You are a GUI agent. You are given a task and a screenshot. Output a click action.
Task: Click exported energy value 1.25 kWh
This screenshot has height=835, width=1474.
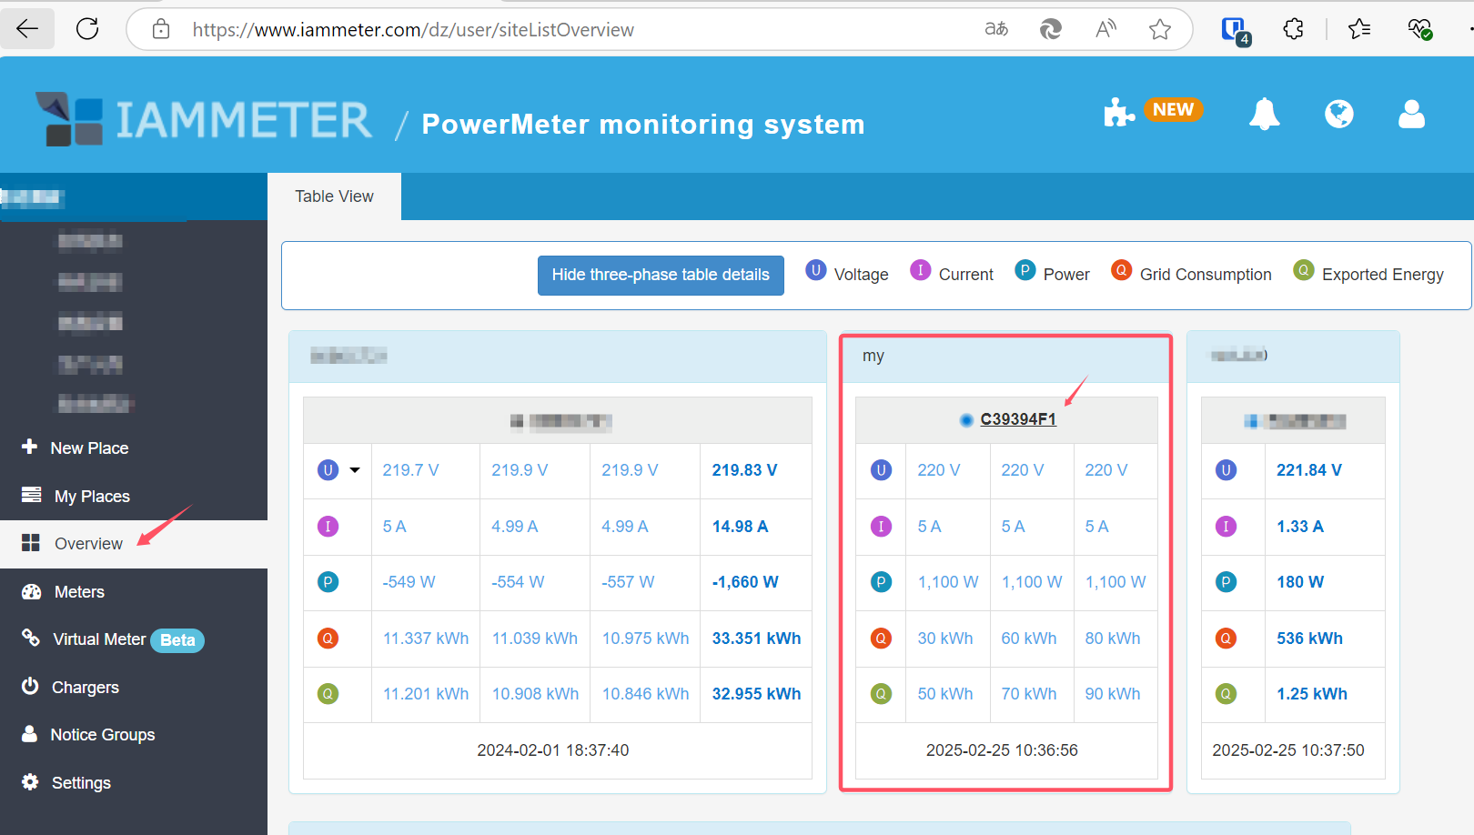(x=1312, y=694)
